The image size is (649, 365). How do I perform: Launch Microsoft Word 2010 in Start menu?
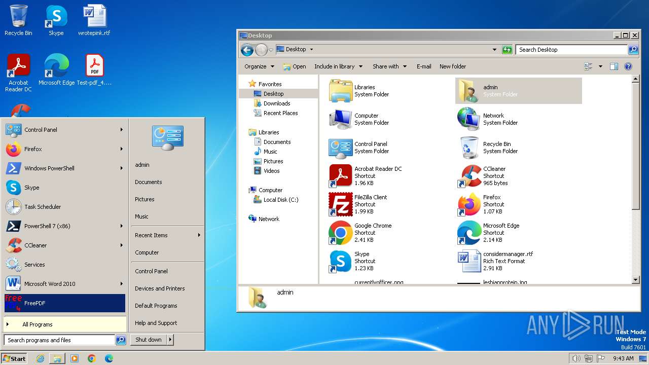pos(64,284)
